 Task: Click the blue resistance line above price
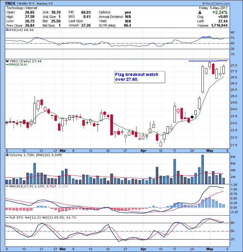(x=208, y=61)
